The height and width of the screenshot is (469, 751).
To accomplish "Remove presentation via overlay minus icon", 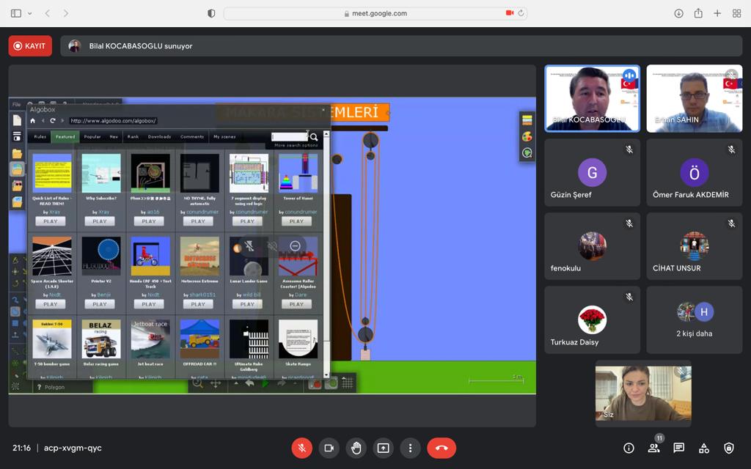I will pyautogui.click(x=295, y=246).
